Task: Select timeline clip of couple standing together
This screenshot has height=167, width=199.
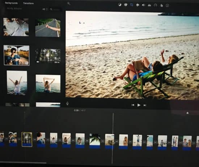Action: click(175, 143)
